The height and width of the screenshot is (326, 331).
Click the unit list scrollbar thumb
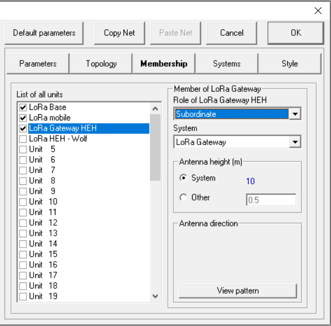point(155,147)
